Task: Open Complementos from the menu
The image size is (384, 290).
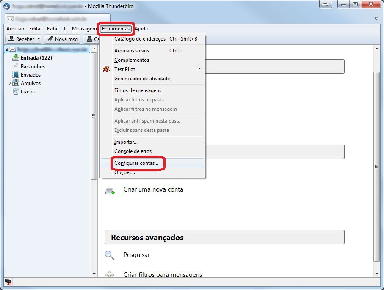Action: [x=152, y=60]
